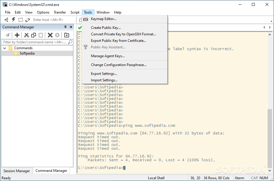The height and width of the screenshot is (181, 274).
Task: Click the NUM status indicator
Action: pos(263,178)
